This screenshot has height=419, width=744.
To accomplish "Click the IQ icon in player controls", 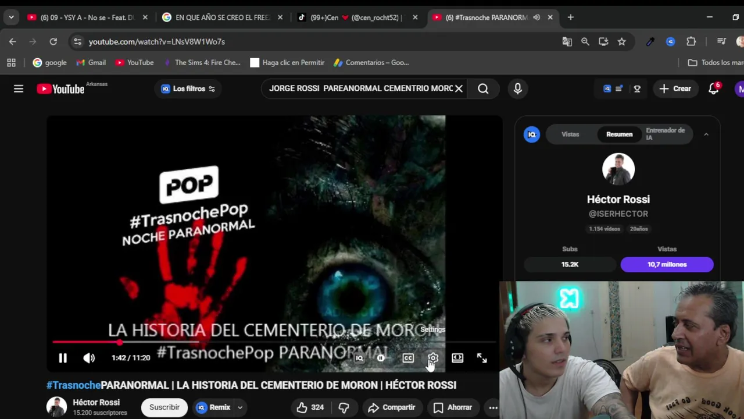I will [x=359, y=358].
